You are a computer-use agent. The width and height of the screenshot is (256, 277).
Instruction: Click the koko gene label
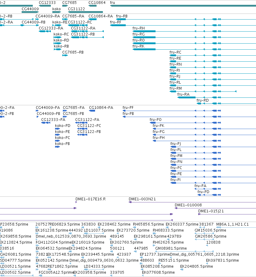[x=57, y=9]
